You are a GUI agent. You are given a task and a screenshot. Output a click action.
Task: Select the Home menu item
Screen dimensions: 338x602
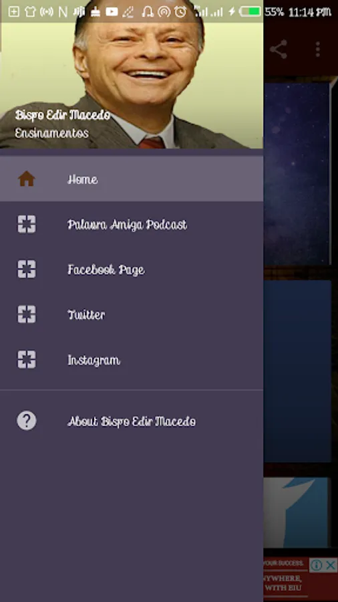(x=132, y=179)
